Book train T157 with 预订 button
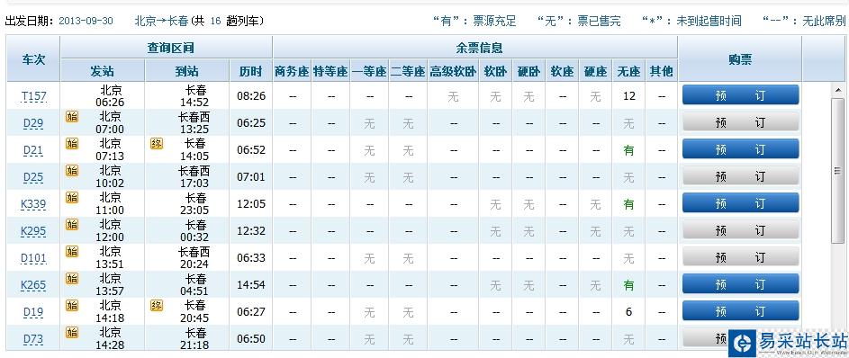The width and height of the screenshot is (849, 358). point(741,95)
